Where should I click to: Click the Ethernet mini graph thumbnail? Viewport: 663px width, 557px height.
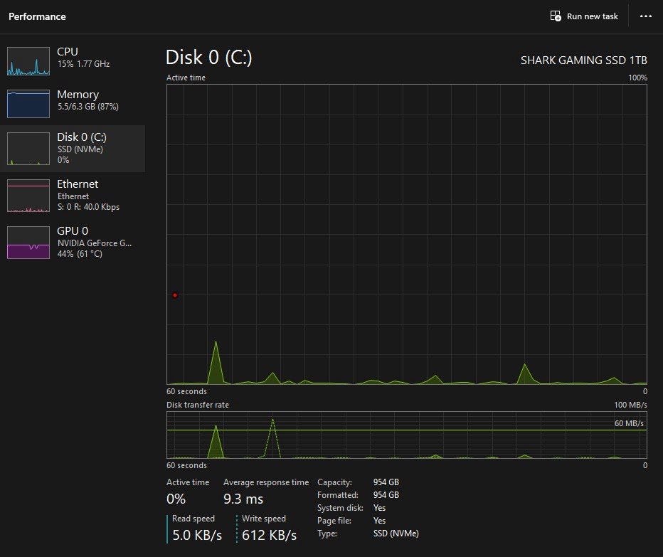pyautogui.click(x=28, y=196)
